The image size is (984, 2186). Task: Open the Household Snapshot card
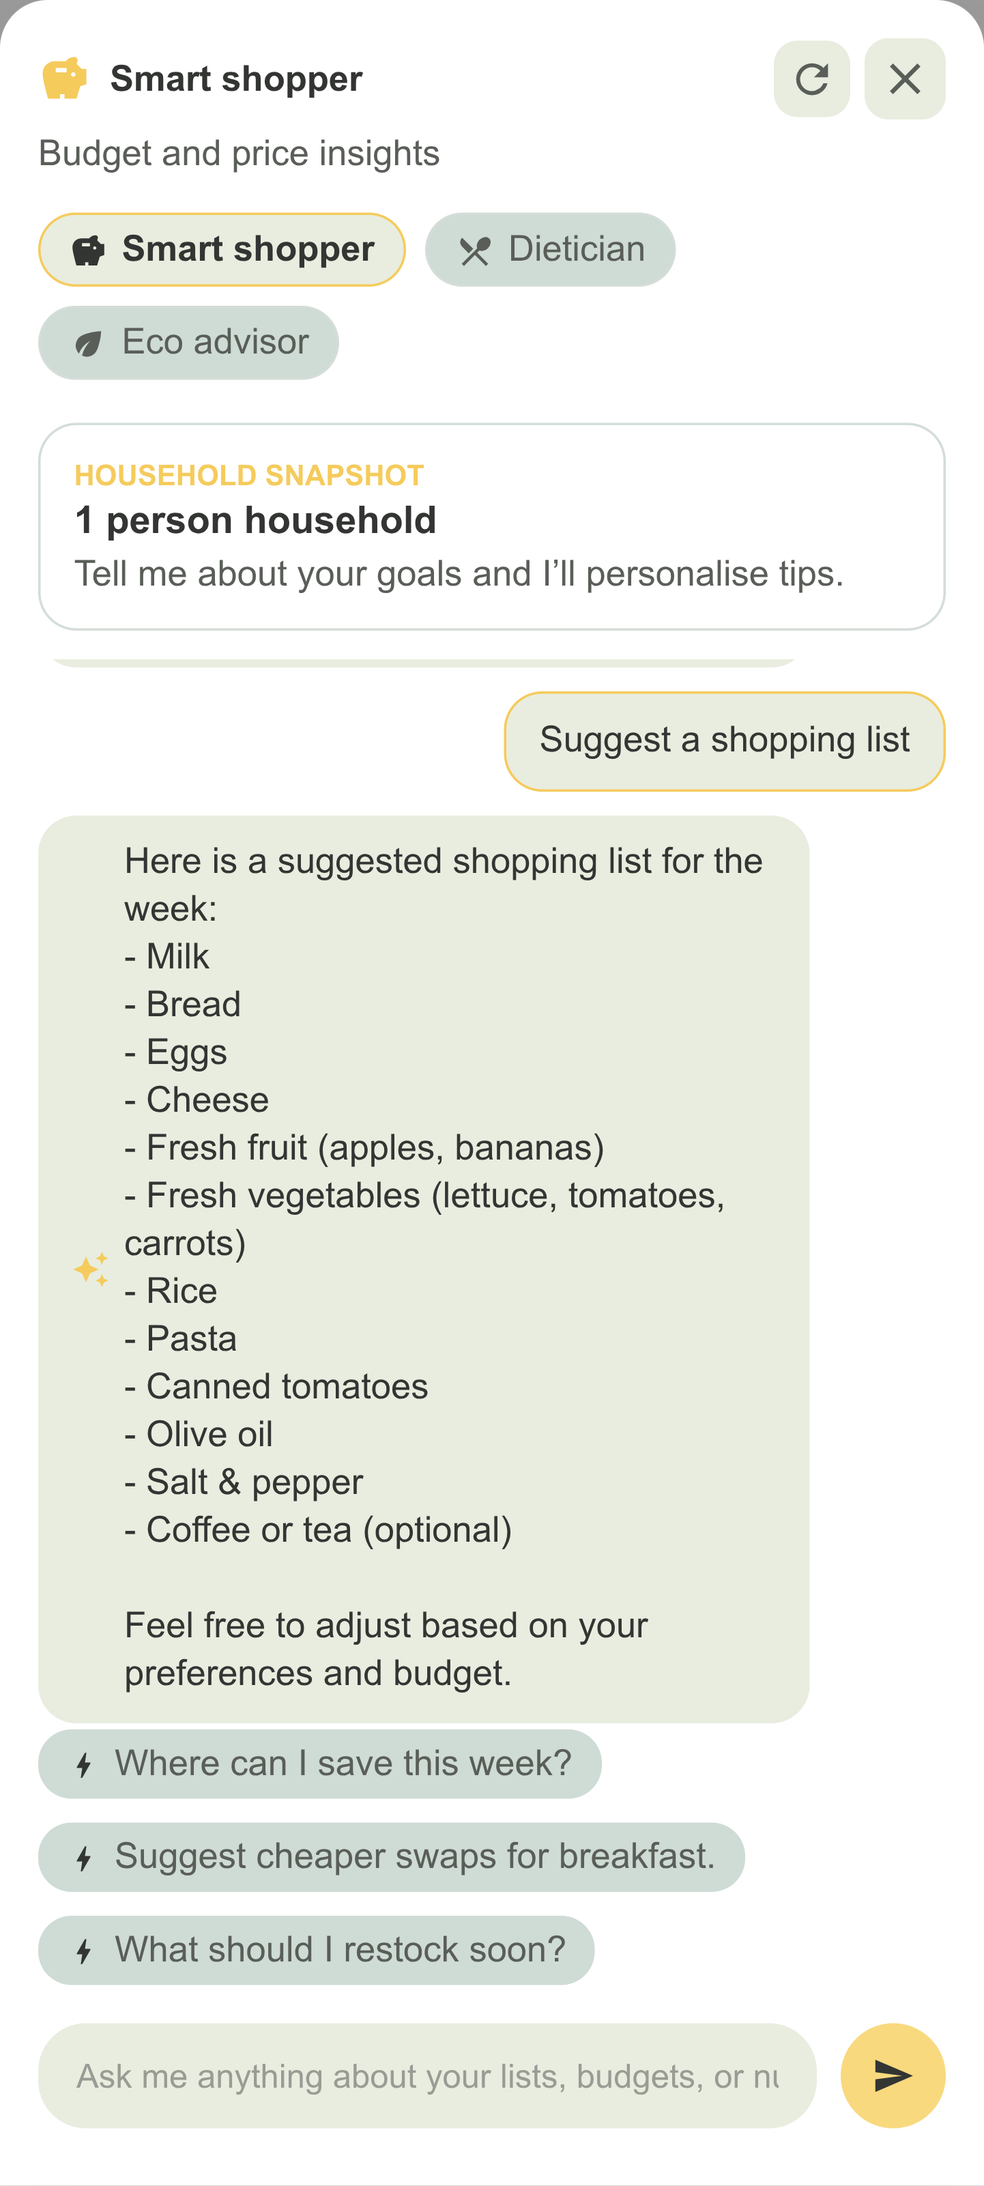[x=491, y=526]
